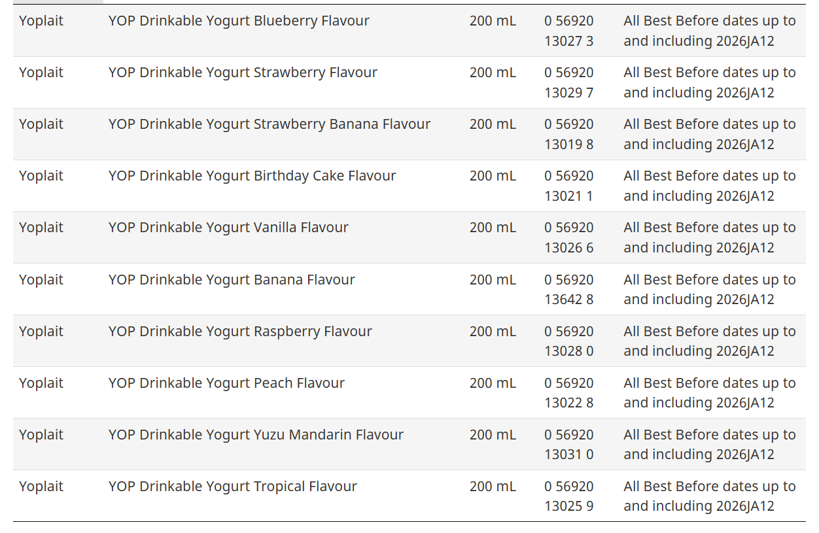Click the Peach Flavour product name
819x533 pixels.
(226, 383)
